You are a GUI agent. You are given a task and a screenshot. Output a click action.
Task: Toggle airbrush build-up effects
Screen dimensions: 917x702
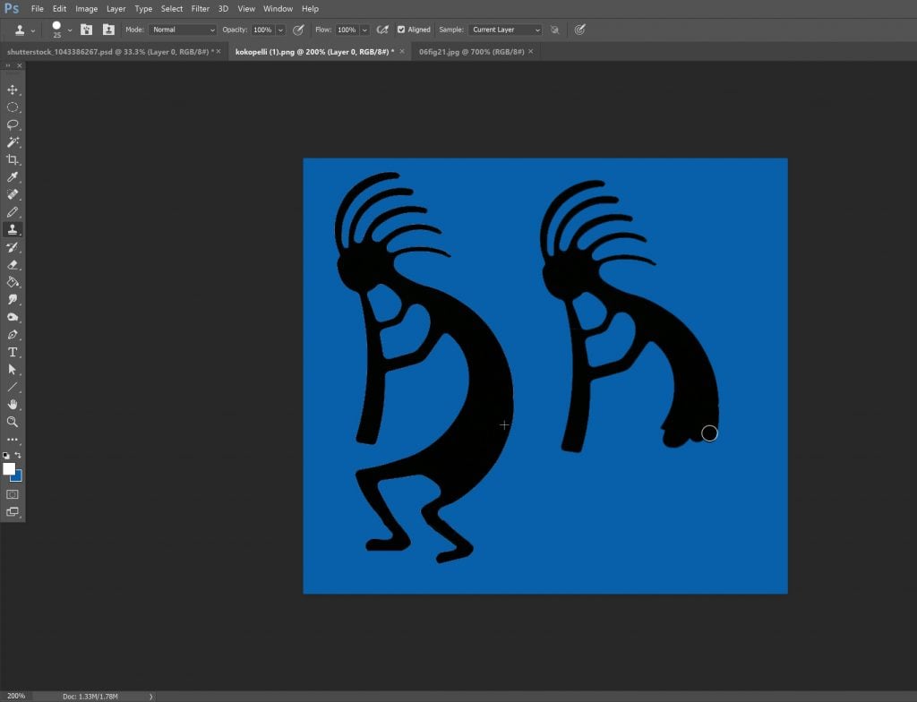point(383,30)
